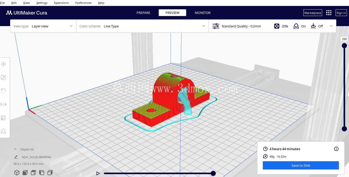
Task: Click the print time clock icon
Action: 265,149
